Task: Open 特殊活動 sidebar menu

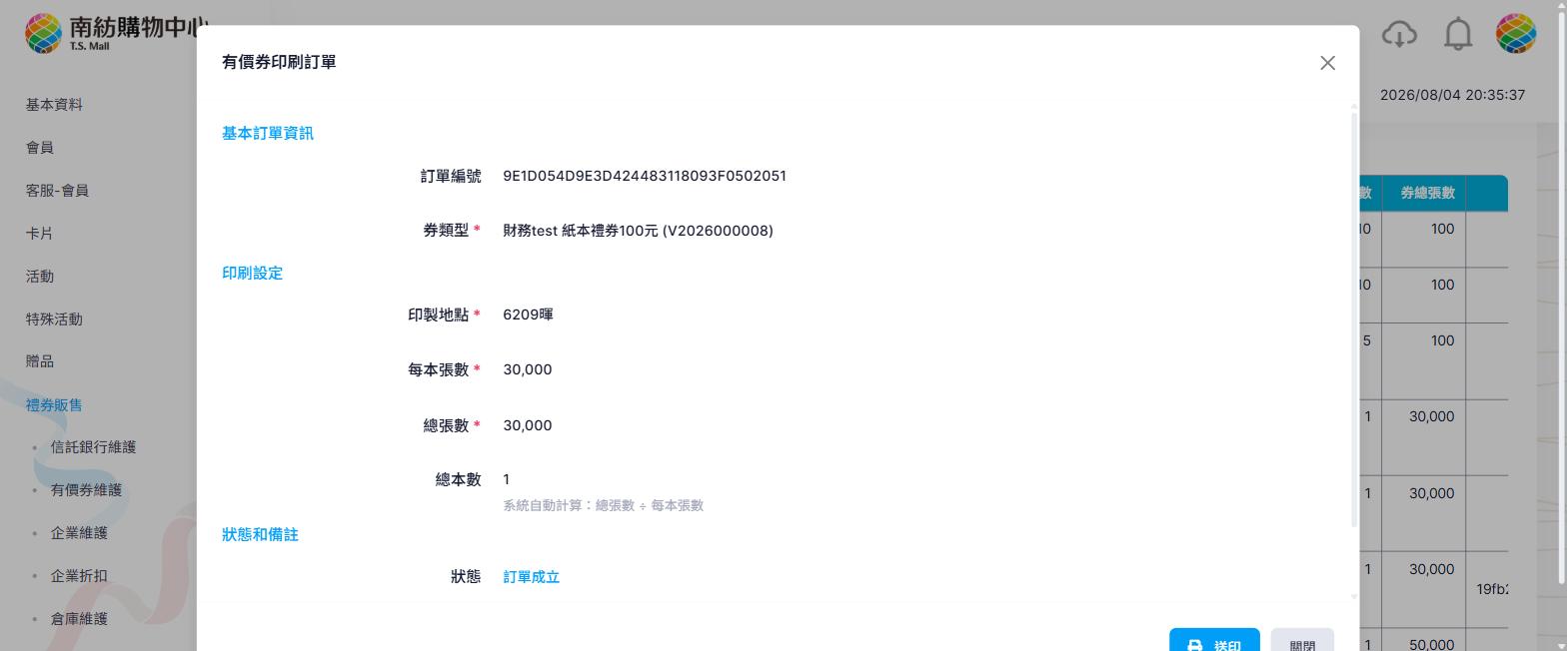Action: pyautogui.click(x=54, y=320)
